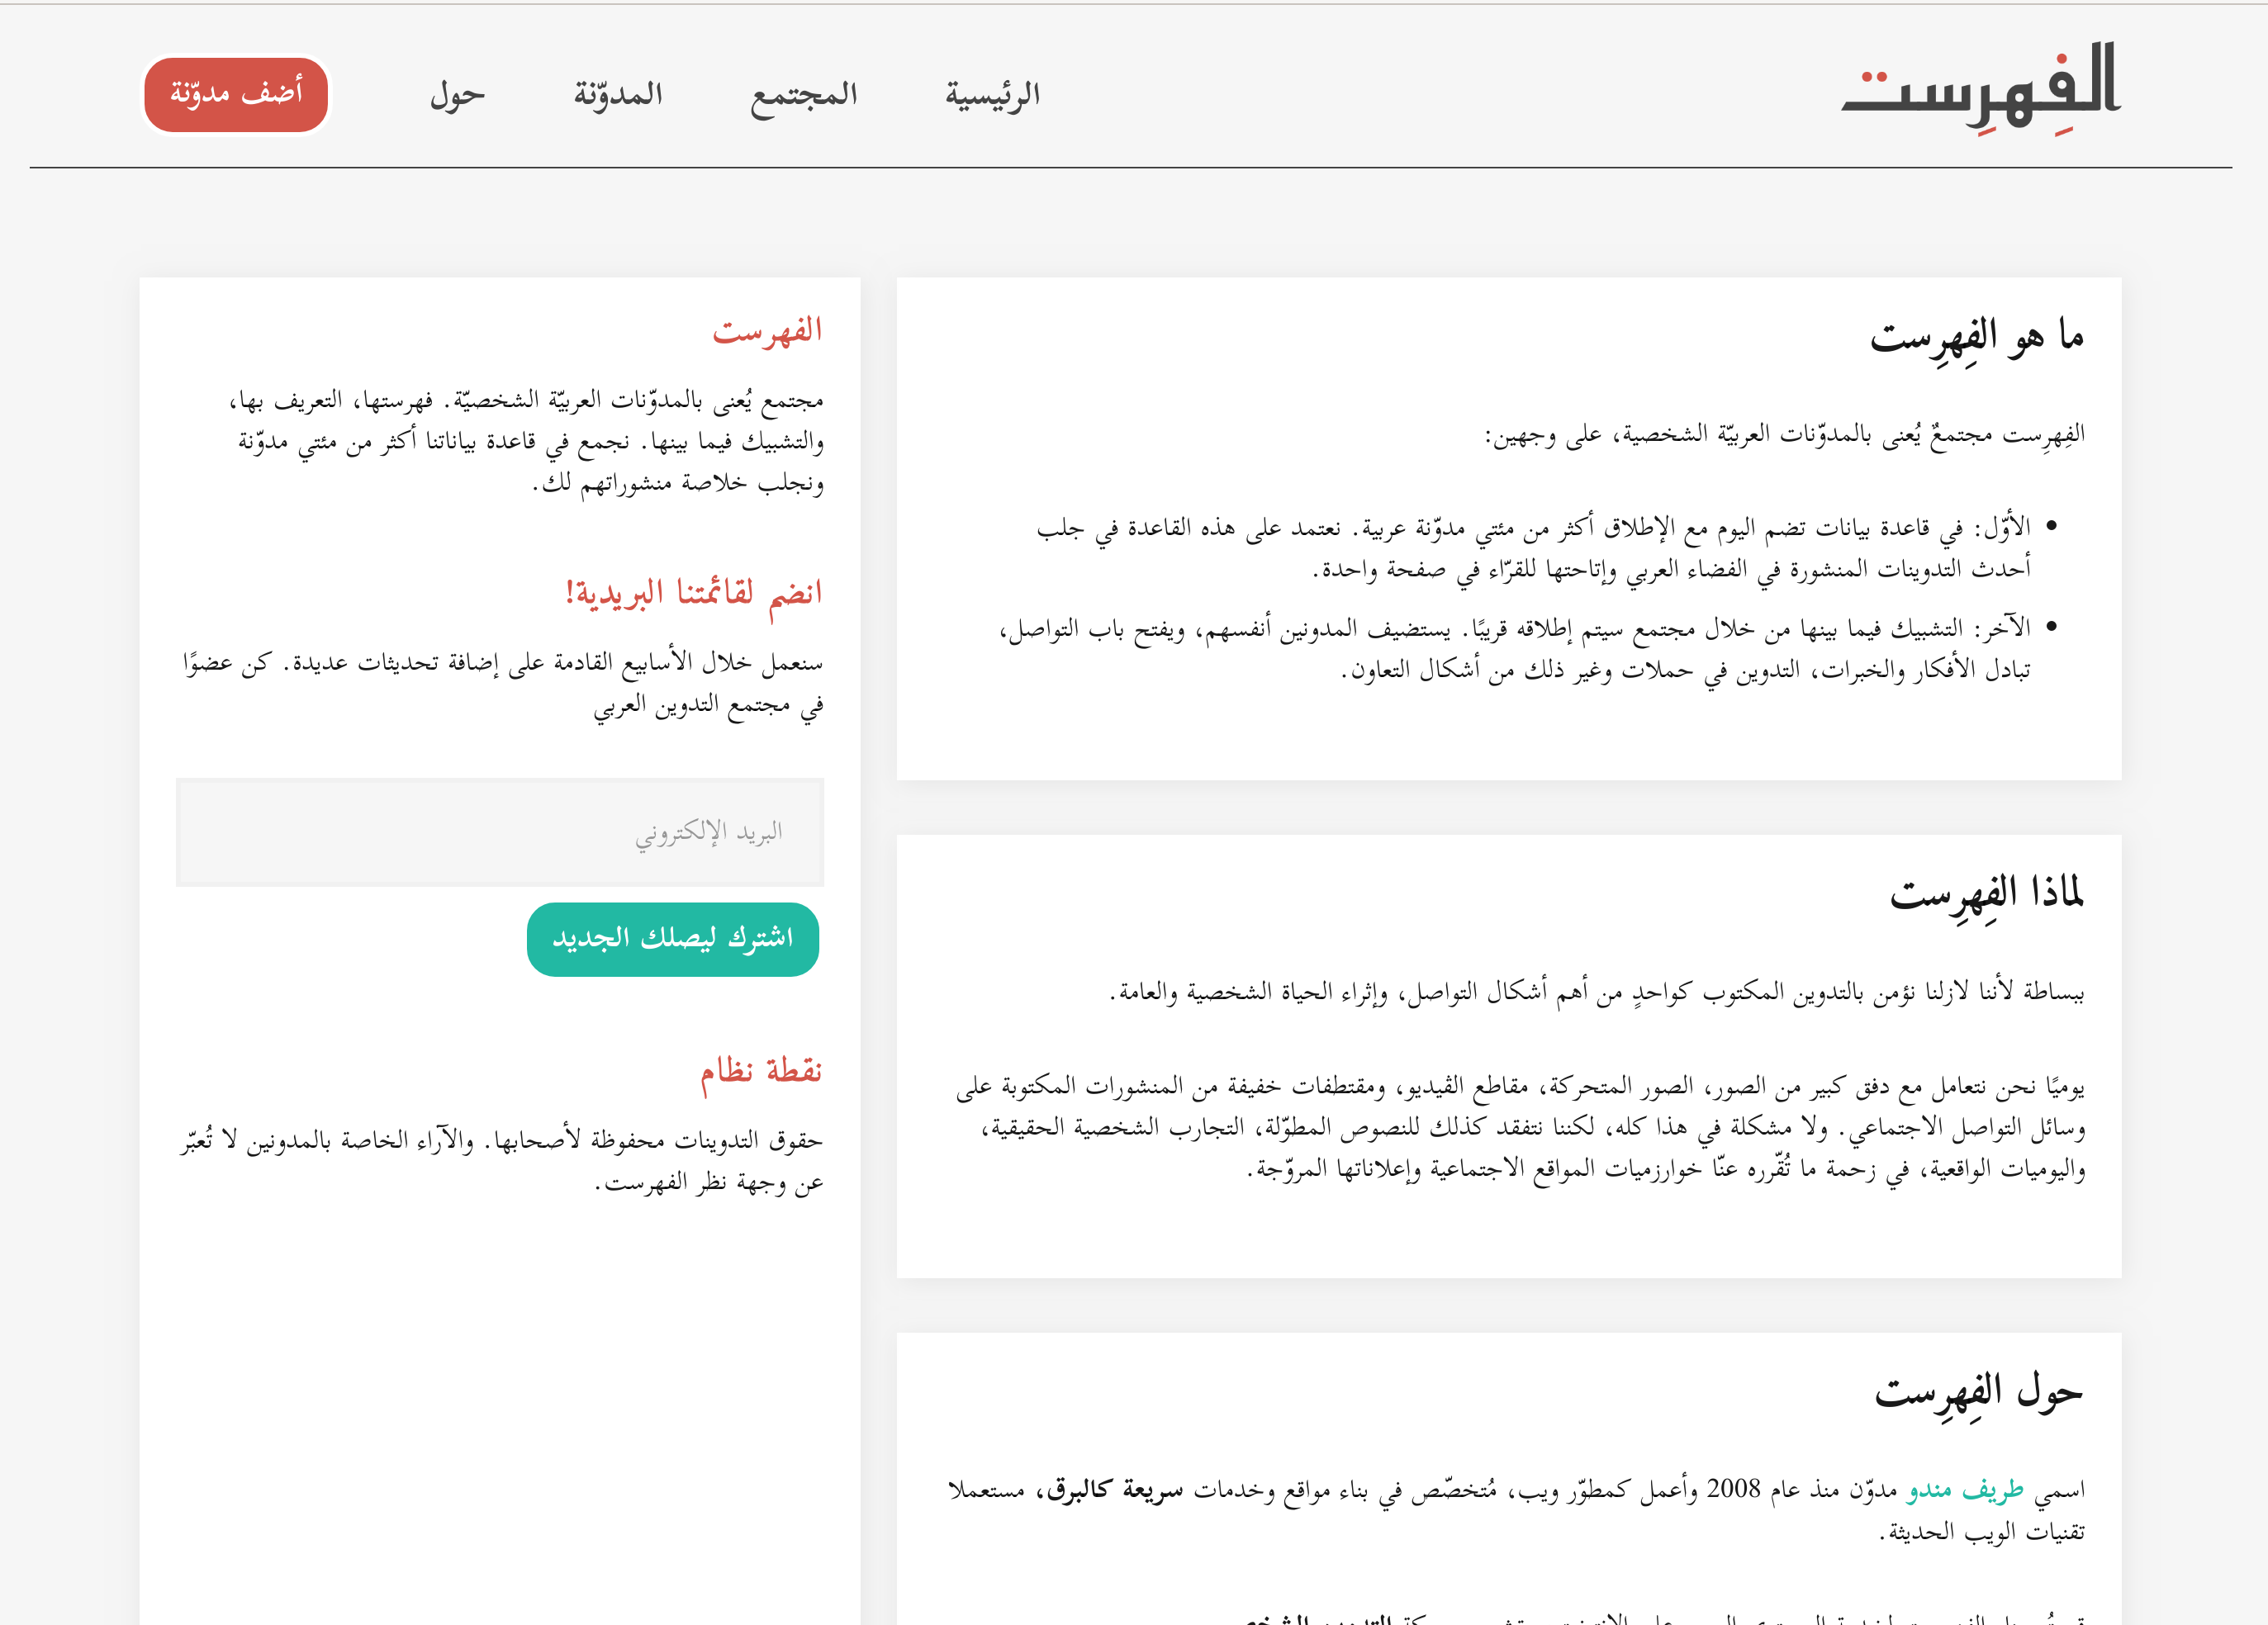
Task: Click the green اشترك ليصلك الجديد button
Action: pyautogui.click(x=672, y=939)
